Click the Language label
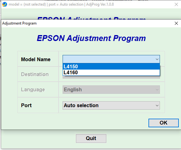This screenshot has height=150, width=181. [33, 90]
